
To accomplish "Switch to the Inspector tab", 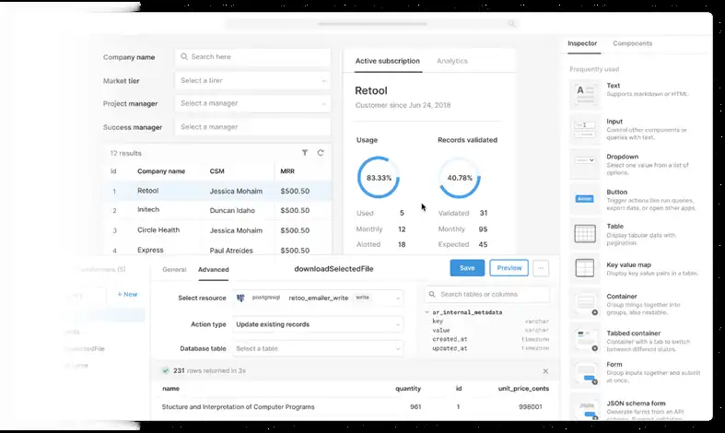I will pyautogui.click(x=582, y=43).
